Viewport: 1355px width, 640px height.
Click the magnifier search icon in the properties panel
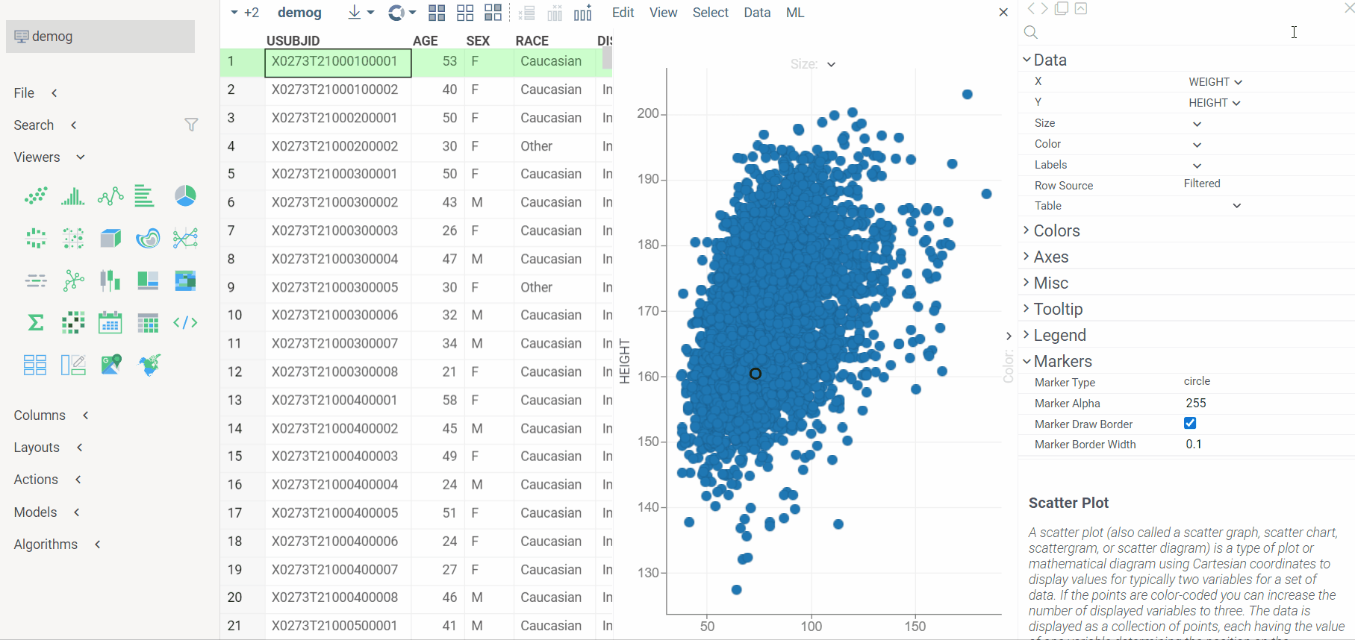(x=1031, y=32)
